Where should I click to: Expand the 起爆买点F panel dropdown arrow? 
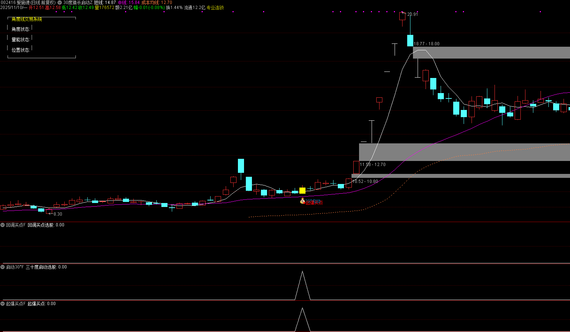[x=3, y=304]
